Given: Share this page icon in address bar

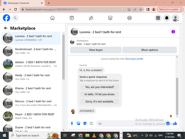Looking at the screenshot, I should tap(135, 9).
